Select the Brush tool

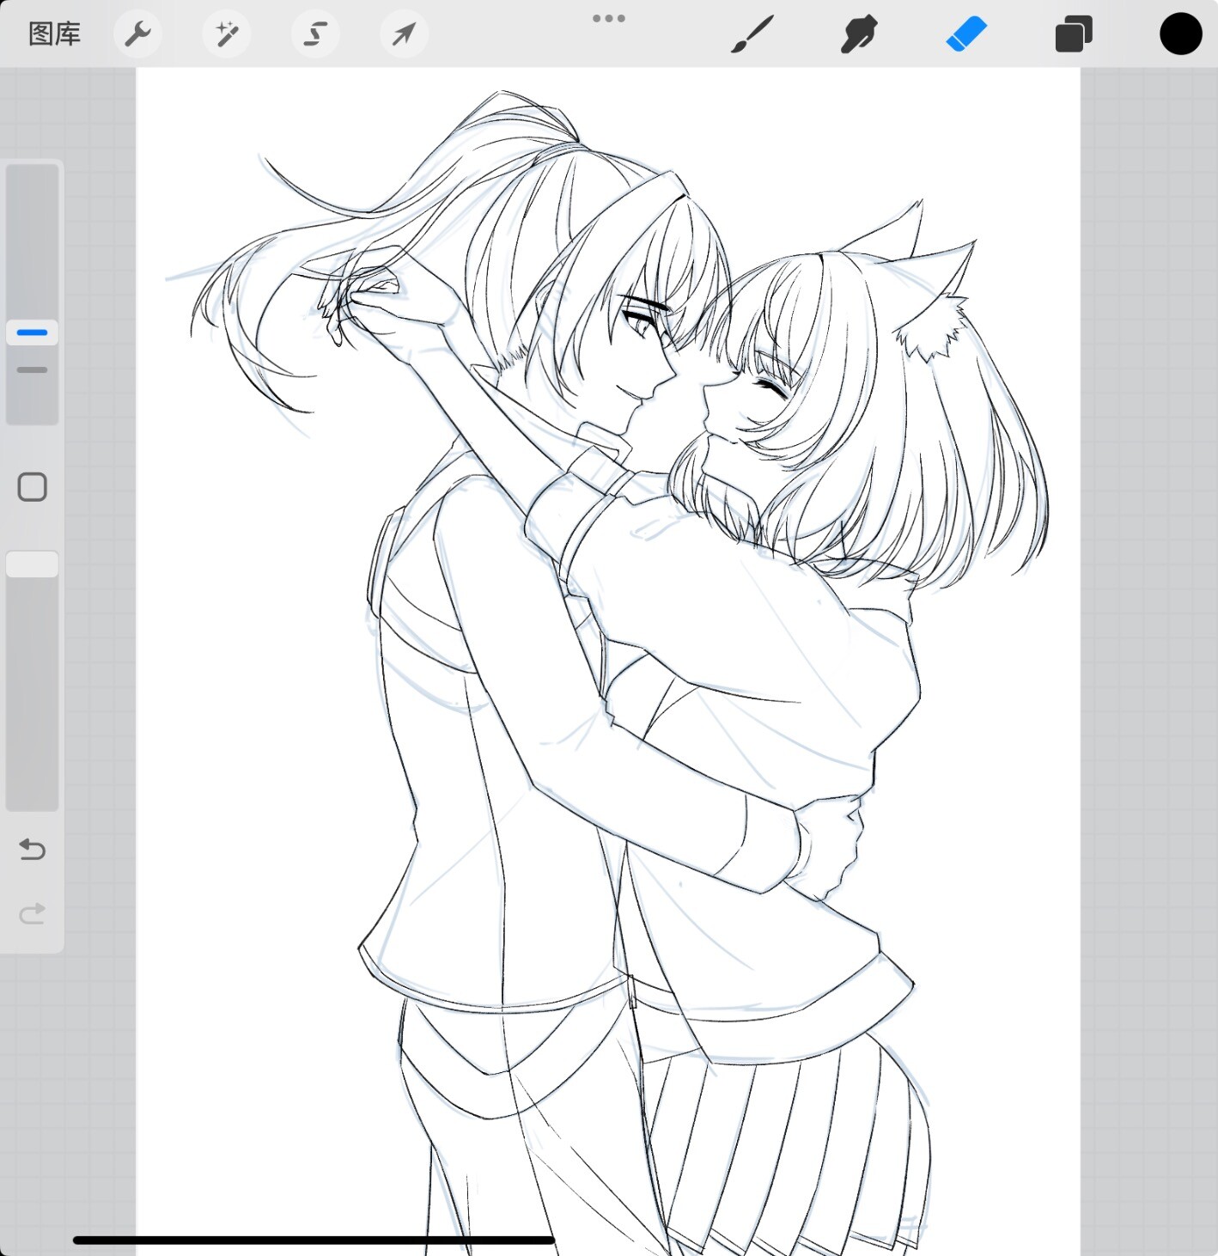[x=752, y=34]
